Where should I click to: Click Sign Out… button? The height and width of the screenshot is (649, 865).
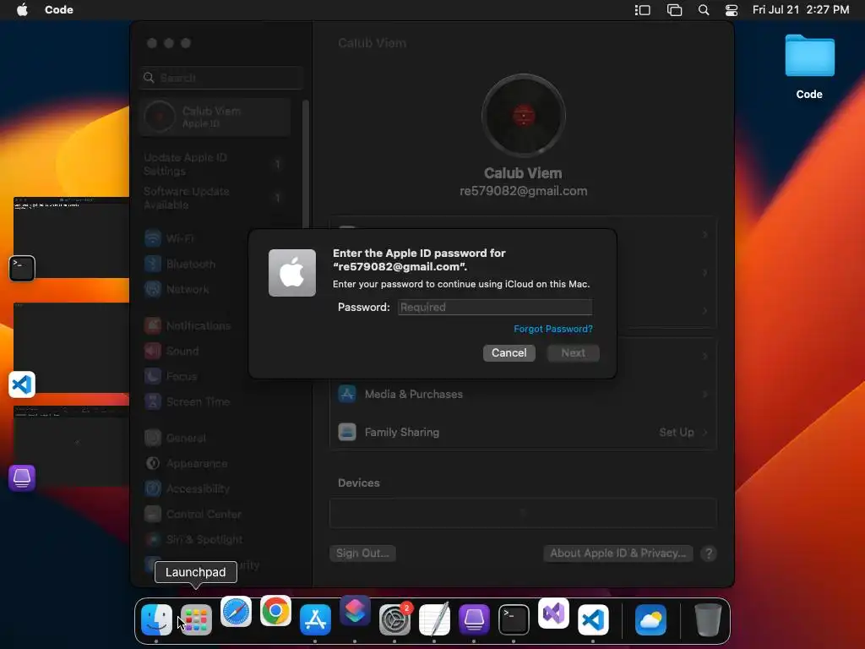[362, 553]
